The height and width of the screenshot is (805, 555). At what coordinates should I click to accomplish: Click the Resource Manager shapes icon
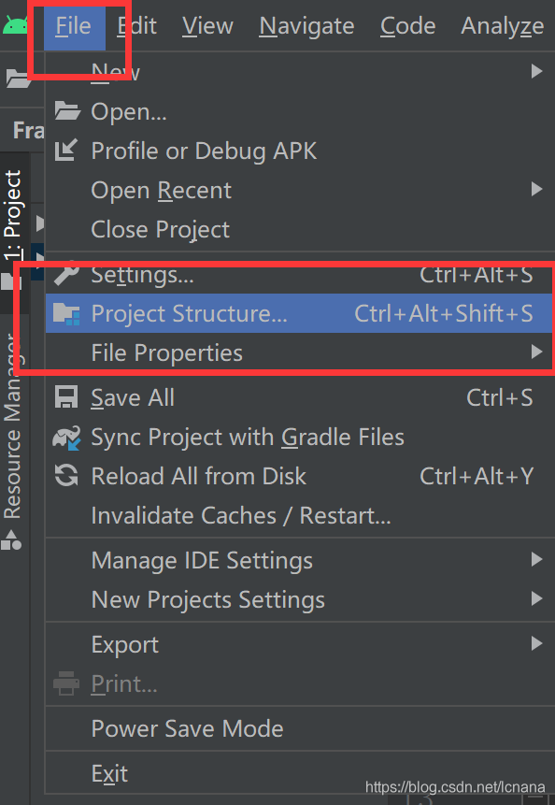click(x=11, y=540)
